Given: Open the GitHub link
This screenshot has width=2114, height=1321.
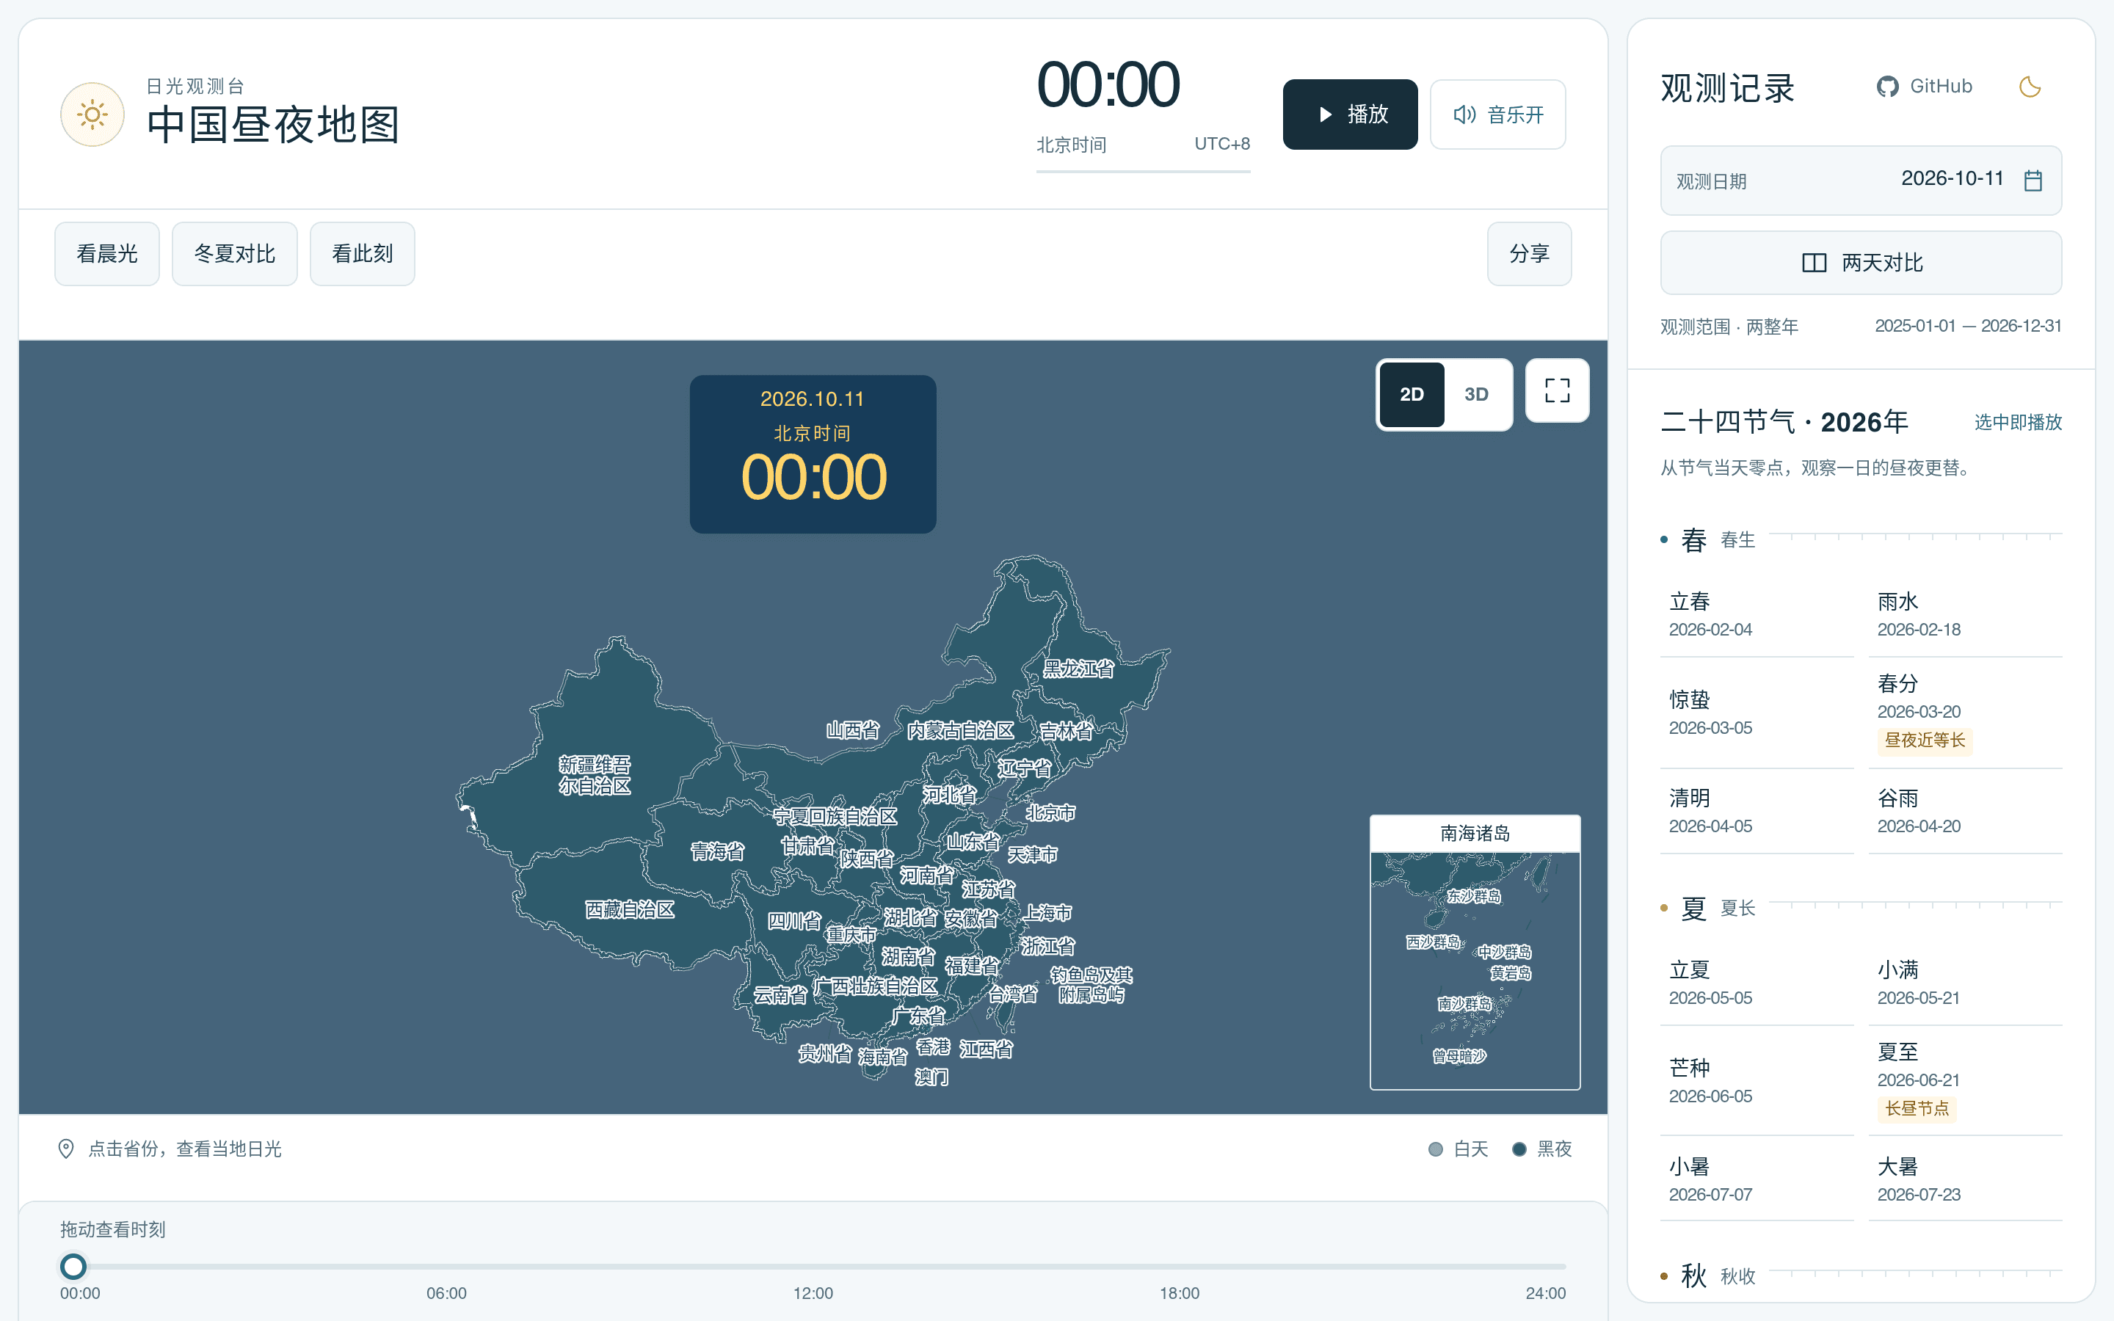Looking at the screenshot, I should click(x=1925, y=87).
